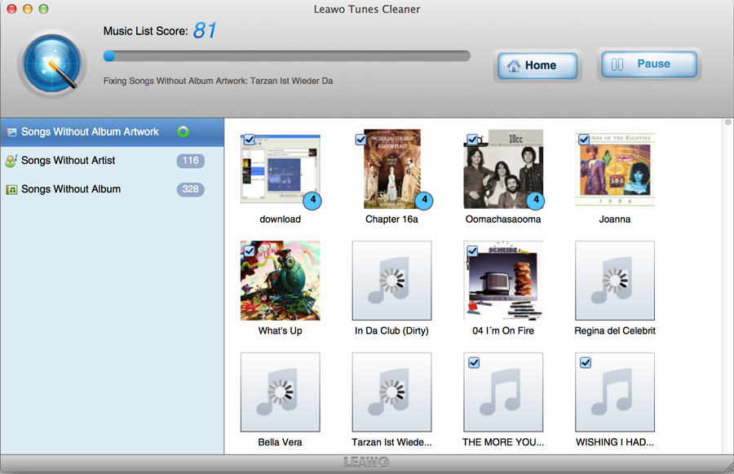The image size is (734, 474).
Task: Click the 'Oomachasaooma' song title
Action: point(503,219)
